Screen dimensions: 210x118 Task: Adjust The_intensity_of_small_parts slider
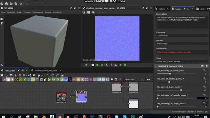coord(176,74)
